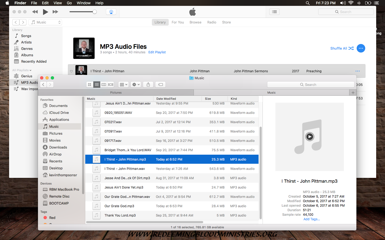Sort Finder list by Kind column
The height and width of the screenshot is (240, 385).
(243, 99)
